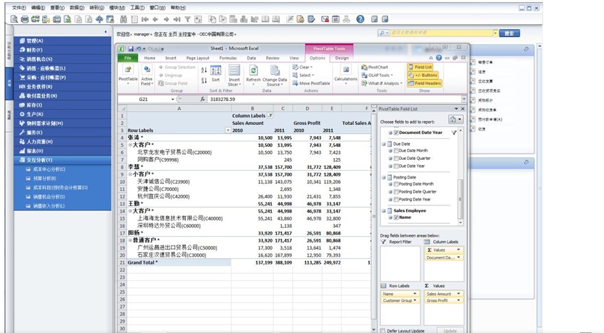Open 成本中心分析(C) report link
Image resolution: width=604 pixels, height=333 pixels.
pos(49,169)
